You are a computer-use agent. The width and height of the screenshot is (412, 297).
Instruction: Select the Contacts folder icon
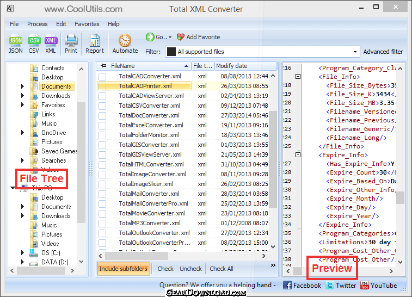(34, 68)
